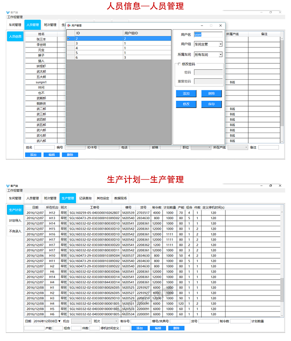Click the 用户管理 dialog title bar icon

69,25
